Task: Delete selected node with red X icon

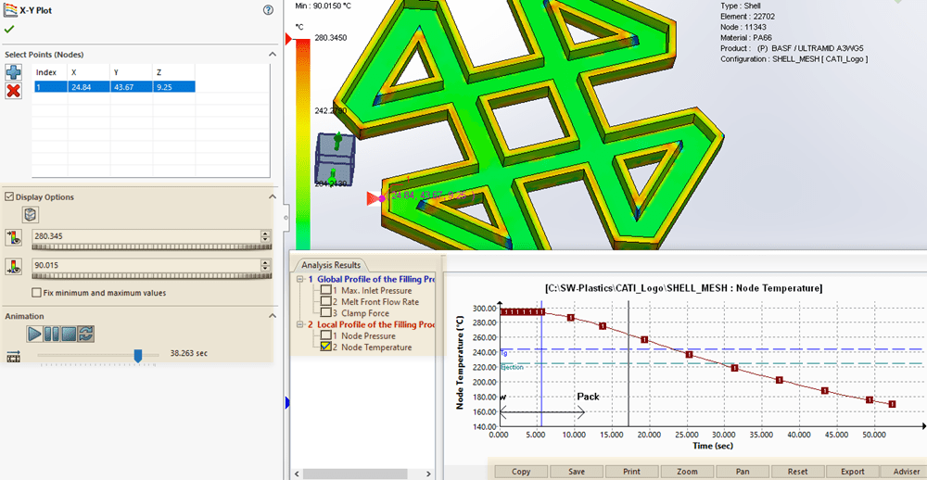Action: coord(14,91)
